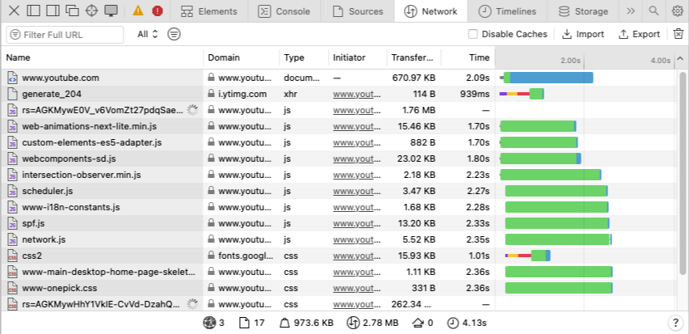Screen dimensions: 689x334
Task: Follow initiator link for generate_204
Action: pos(357,94)
